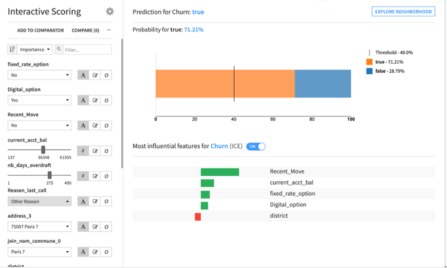Open the address_3 dropdown 75007 Paris 7
Screen dimensions: 447x268
pyautogui.click(x=40, y=227)
